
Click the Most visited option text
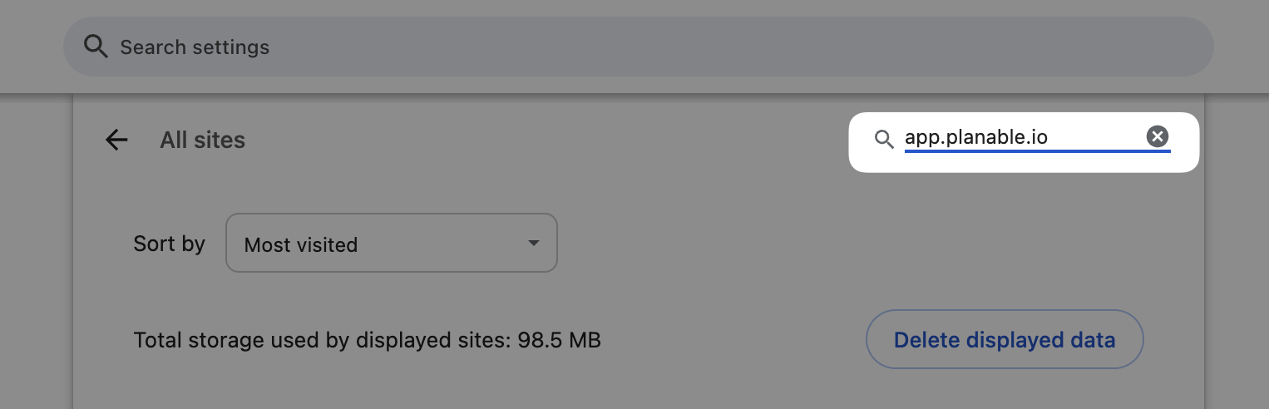click(x=301, y=245)
